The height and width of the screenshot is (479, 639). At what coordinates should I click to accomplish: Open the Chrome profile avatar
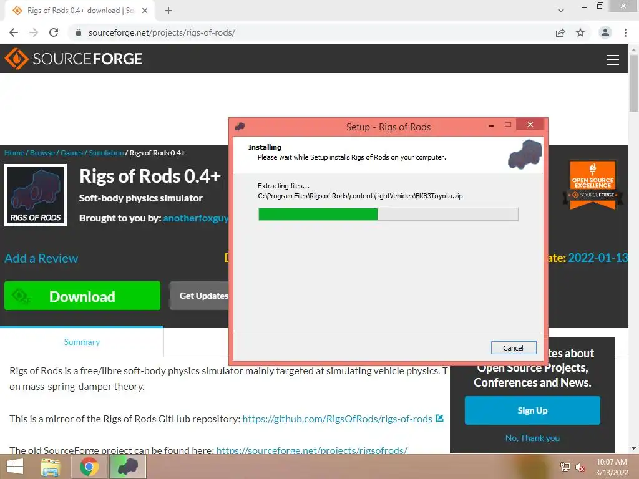click(x=605, y=32)
